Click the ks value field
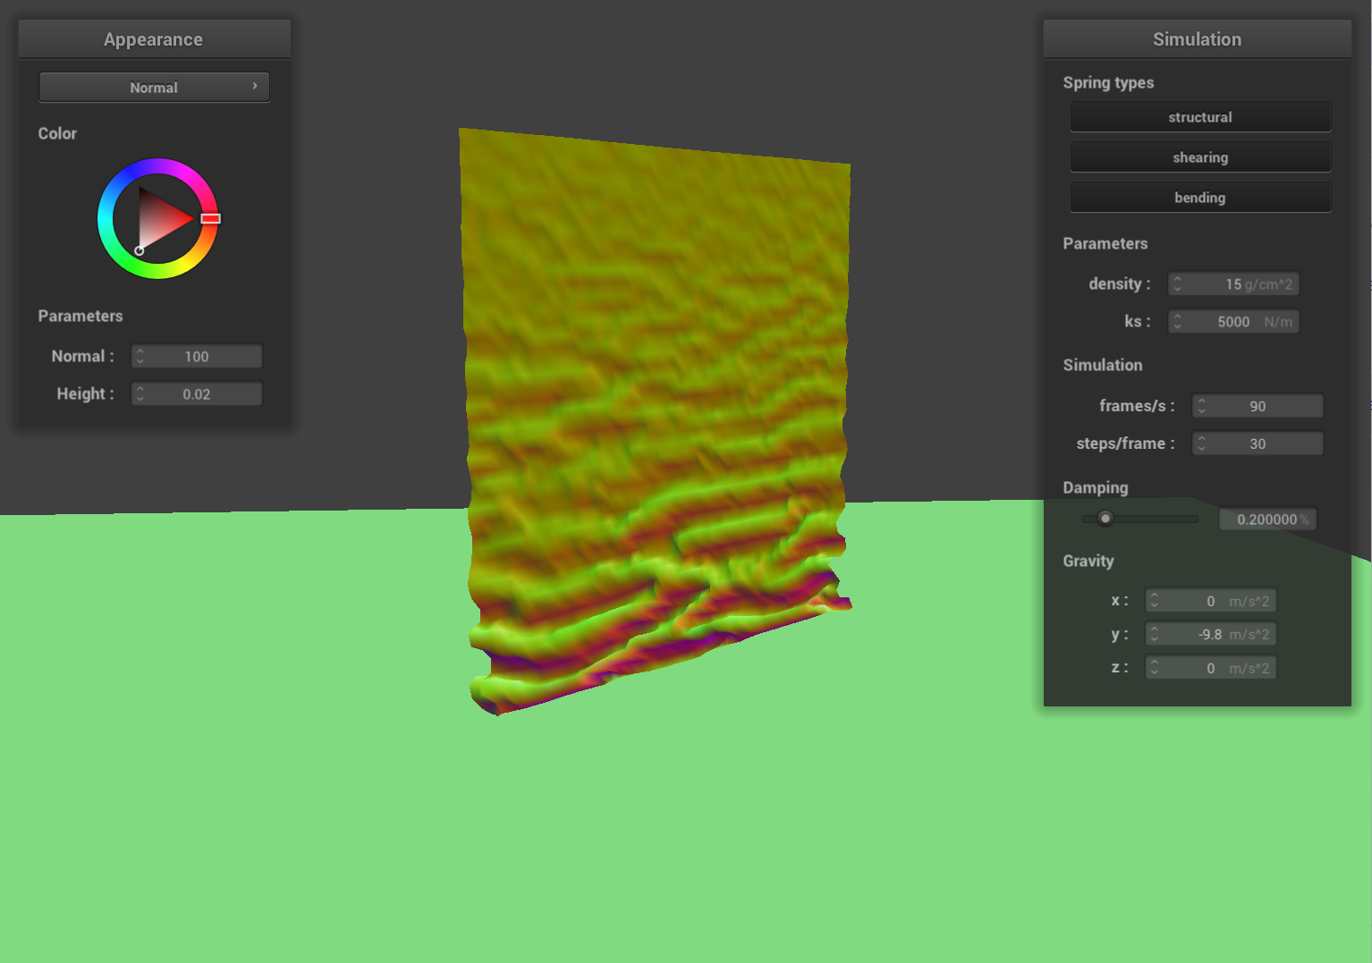The width and height of the screenshot is (1372, 963). [x=1233, y=322]
